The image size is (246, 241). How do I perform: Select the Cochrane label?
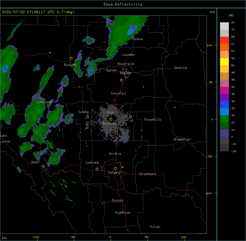[92, 163]
